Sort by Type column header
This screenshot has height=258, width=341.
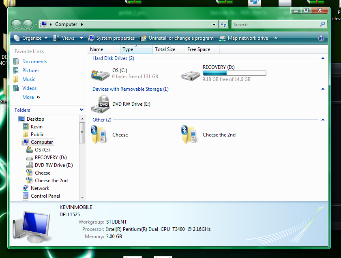[x=136, y=49]
